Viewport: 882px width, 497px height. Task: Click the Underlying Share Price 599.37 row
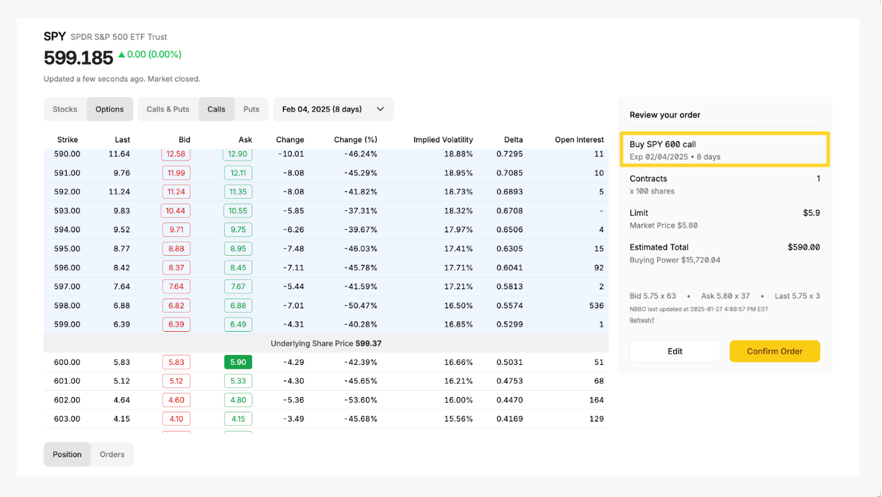point(326,343)
